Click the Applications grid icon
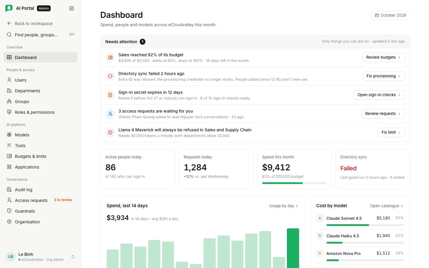429x268 pixels. [x=9, y=167]
